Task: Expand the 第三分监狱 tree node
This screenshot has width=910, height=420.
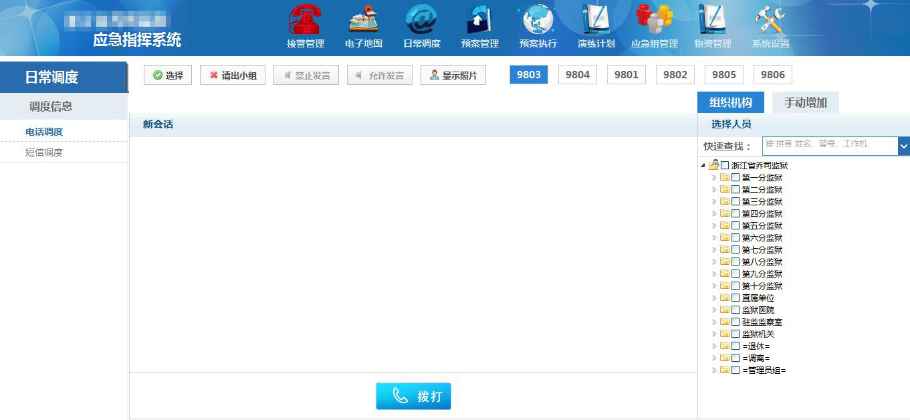Action: click(x=714, y=202)
